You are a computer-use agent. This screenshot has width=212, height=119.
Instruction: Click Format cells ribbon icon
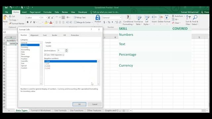pos(167,18)
